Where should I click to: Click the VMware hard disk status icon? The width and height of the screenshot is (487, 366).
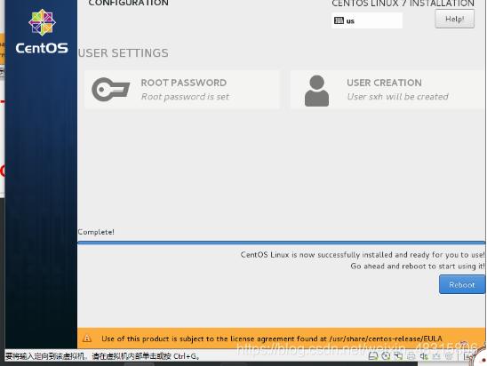click(x=373, y=356)
